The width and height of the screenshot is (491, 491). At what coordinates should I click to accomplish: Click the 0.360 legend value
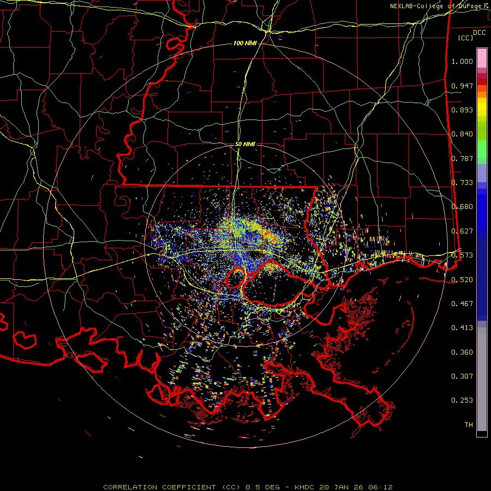pos(462,352)
